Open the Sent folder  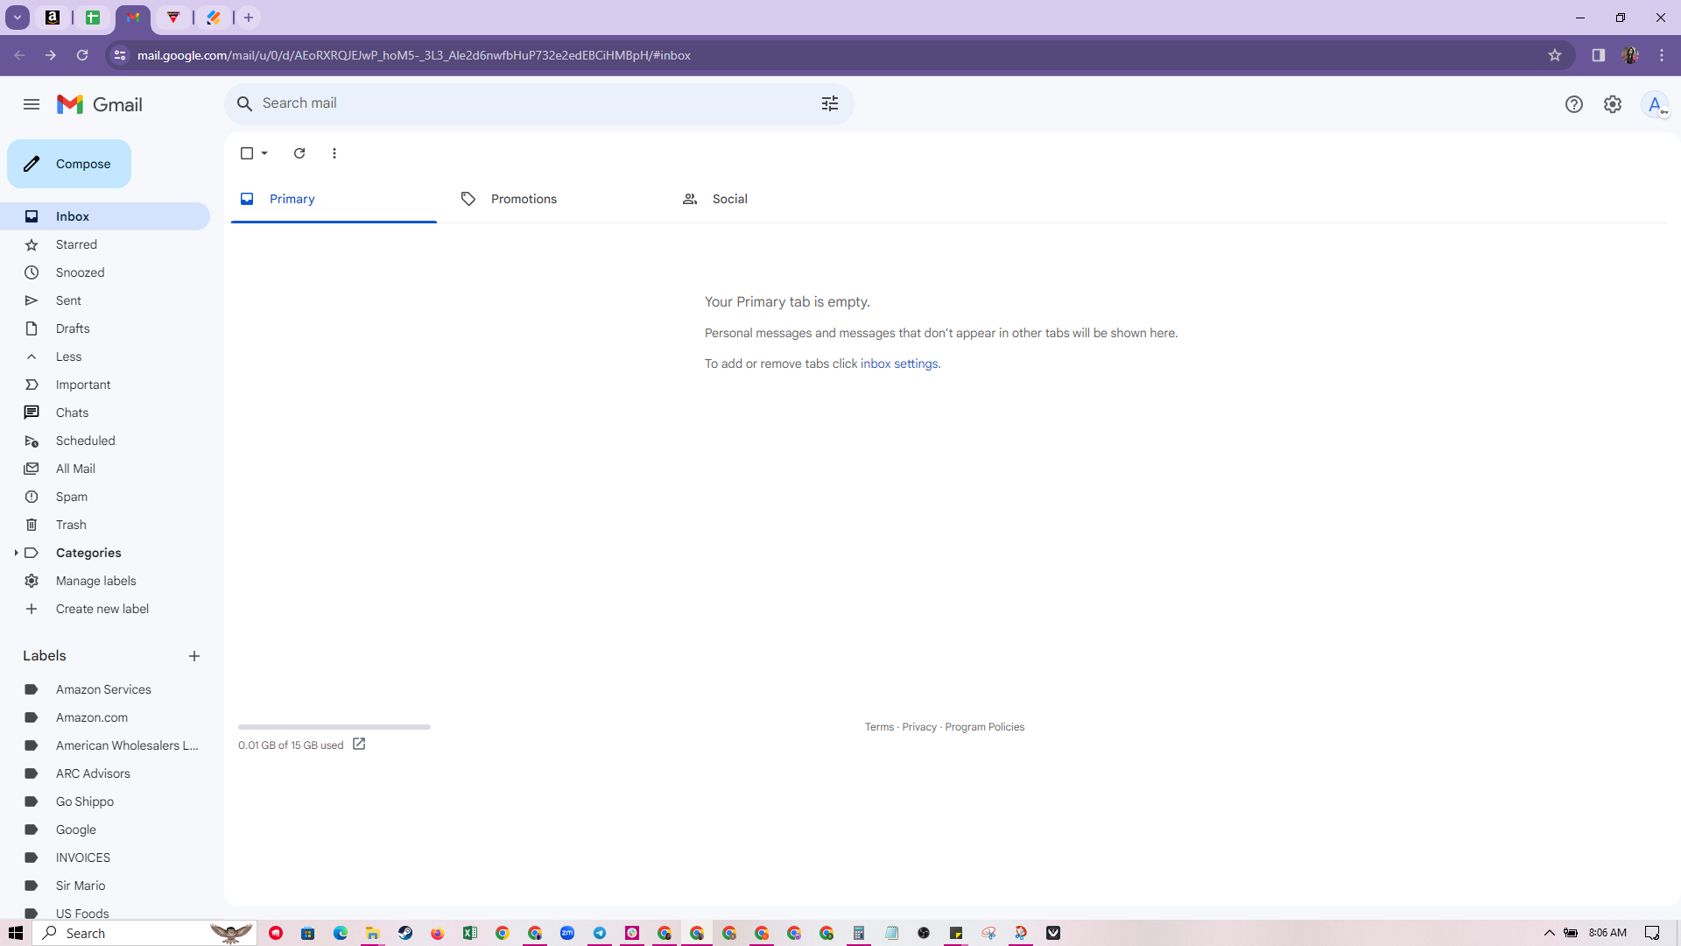pos(105,300)
